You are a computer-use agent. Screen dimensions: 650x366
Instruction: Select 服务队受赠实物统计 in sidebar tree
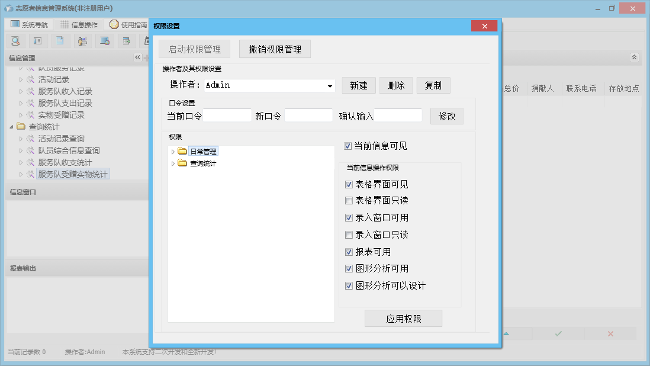73,174
